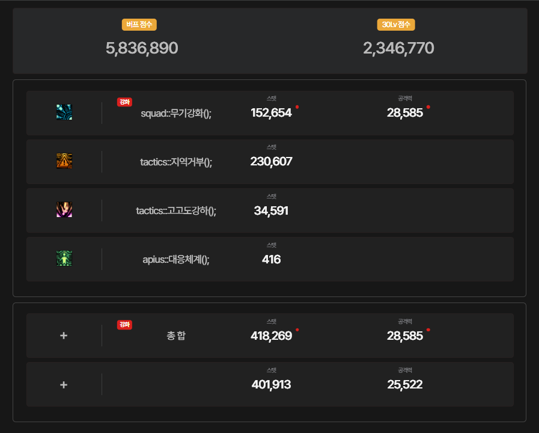Expand the 총합 row plus sign

point(64,336)
